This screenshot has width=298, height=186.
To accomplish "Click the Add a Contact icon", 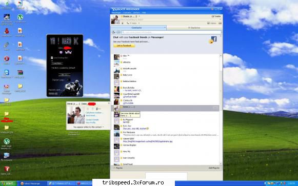I will (114, 32).
